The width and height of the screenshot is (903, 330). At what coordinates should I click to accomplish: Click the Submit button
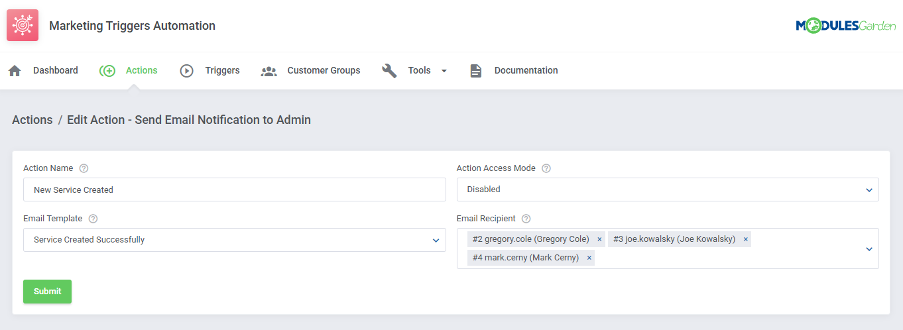point(47,292)
